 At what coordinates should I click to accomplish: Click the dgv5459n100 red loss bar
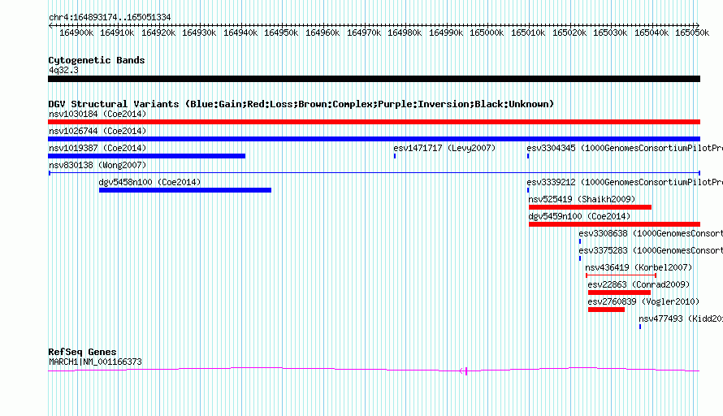[x=614, y=224]
